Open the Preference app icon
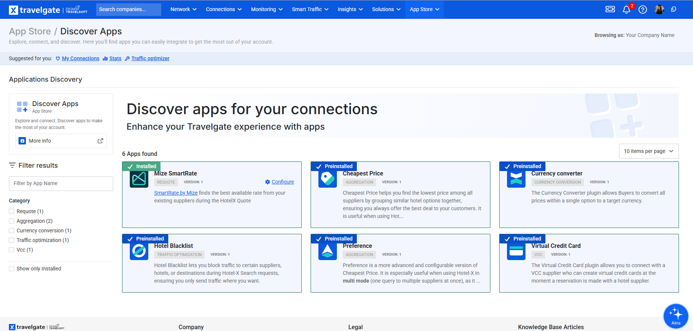This screenshot has height=331, width=693. pyautogui.click(x=328, y=251)
